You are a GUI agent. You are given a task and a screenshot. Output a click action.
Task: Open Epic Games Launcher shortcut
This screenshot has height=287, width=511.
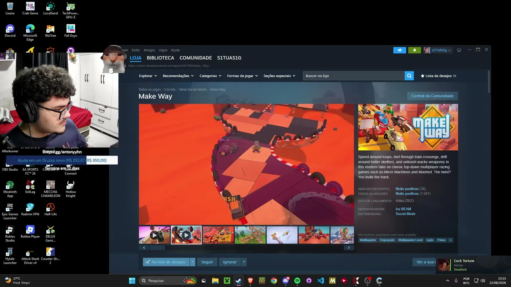click(10, 211)
